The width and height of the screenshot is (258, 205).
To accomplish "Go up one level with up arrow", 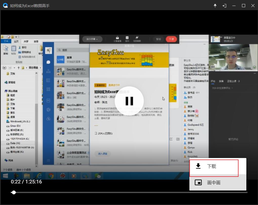I will click(x=18, y=68).
